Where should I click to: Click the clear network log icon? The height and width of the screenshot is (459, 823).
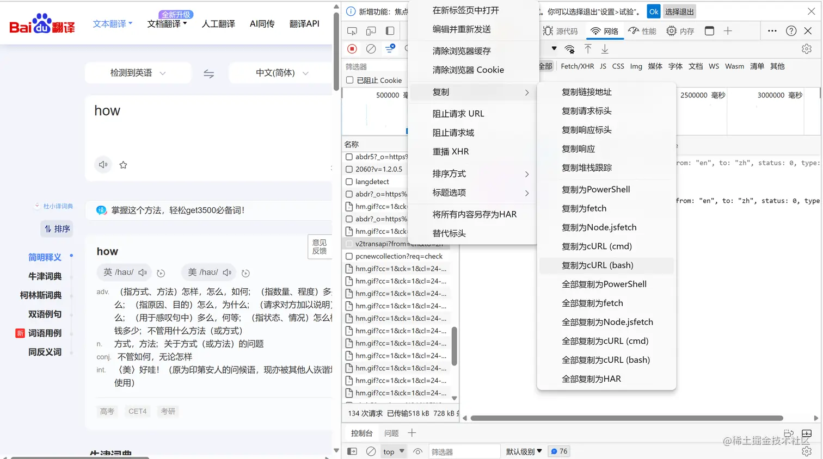click(371, 49)
